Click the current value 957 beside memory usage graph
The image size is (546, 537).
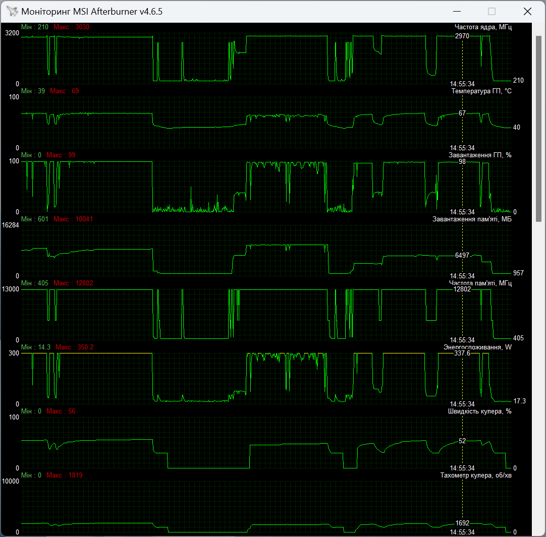pos(518,273)
